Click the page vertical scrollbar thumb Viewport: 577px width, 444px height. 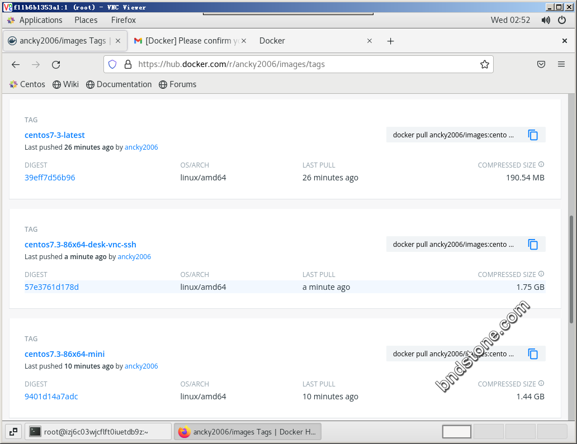point(571,269)
